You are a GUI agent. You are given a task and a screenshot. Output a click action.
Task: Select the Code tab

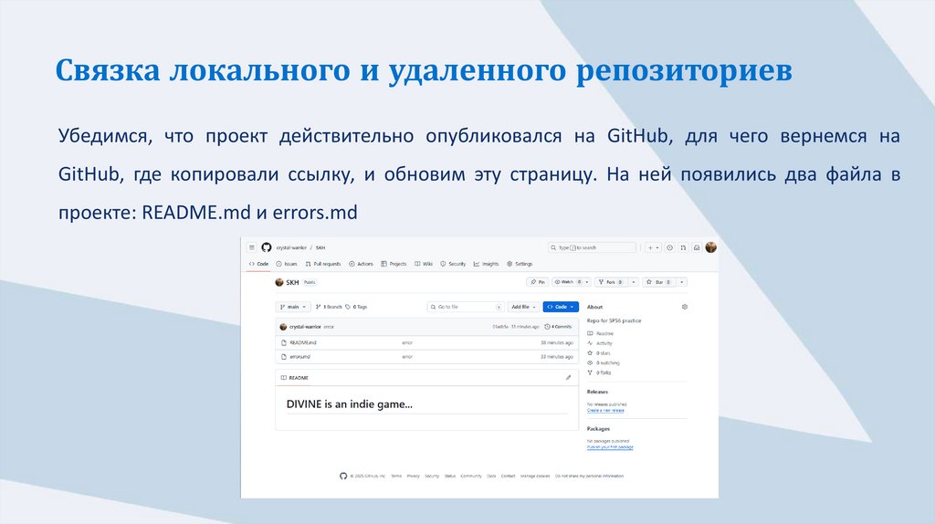click(258, 264)
